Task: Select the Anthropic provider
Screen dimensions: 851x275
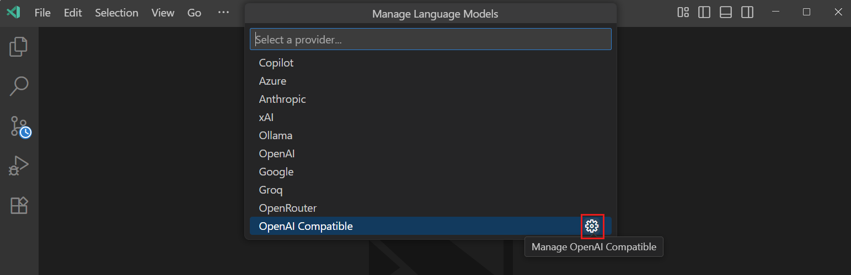Action: tap(282, 99)
